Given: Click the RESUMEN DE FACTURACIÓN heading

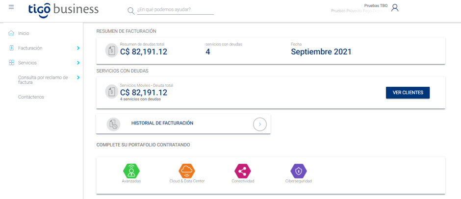Looking at the screenshot, I should [x=126, y=31].
